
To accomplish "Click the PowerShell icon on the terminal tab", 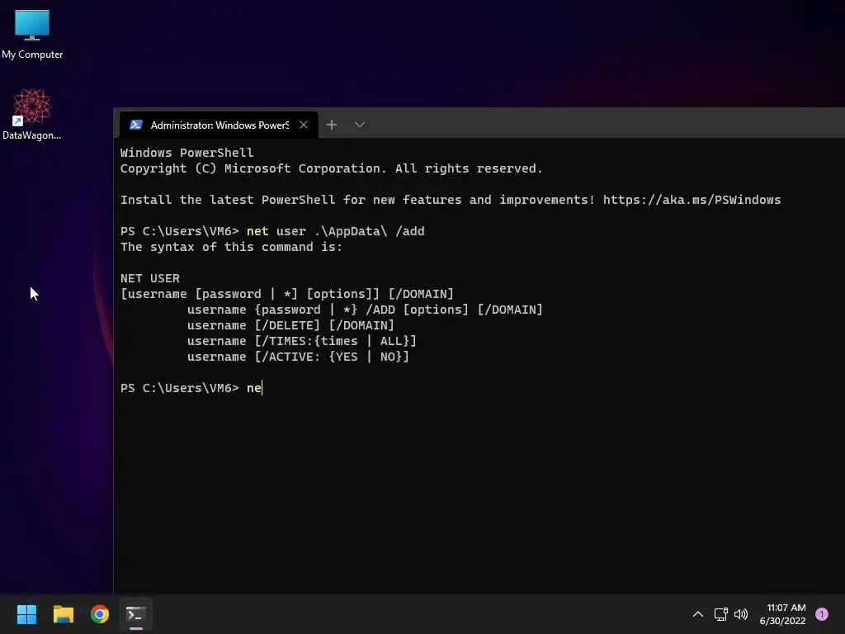I will click(136, 125).
